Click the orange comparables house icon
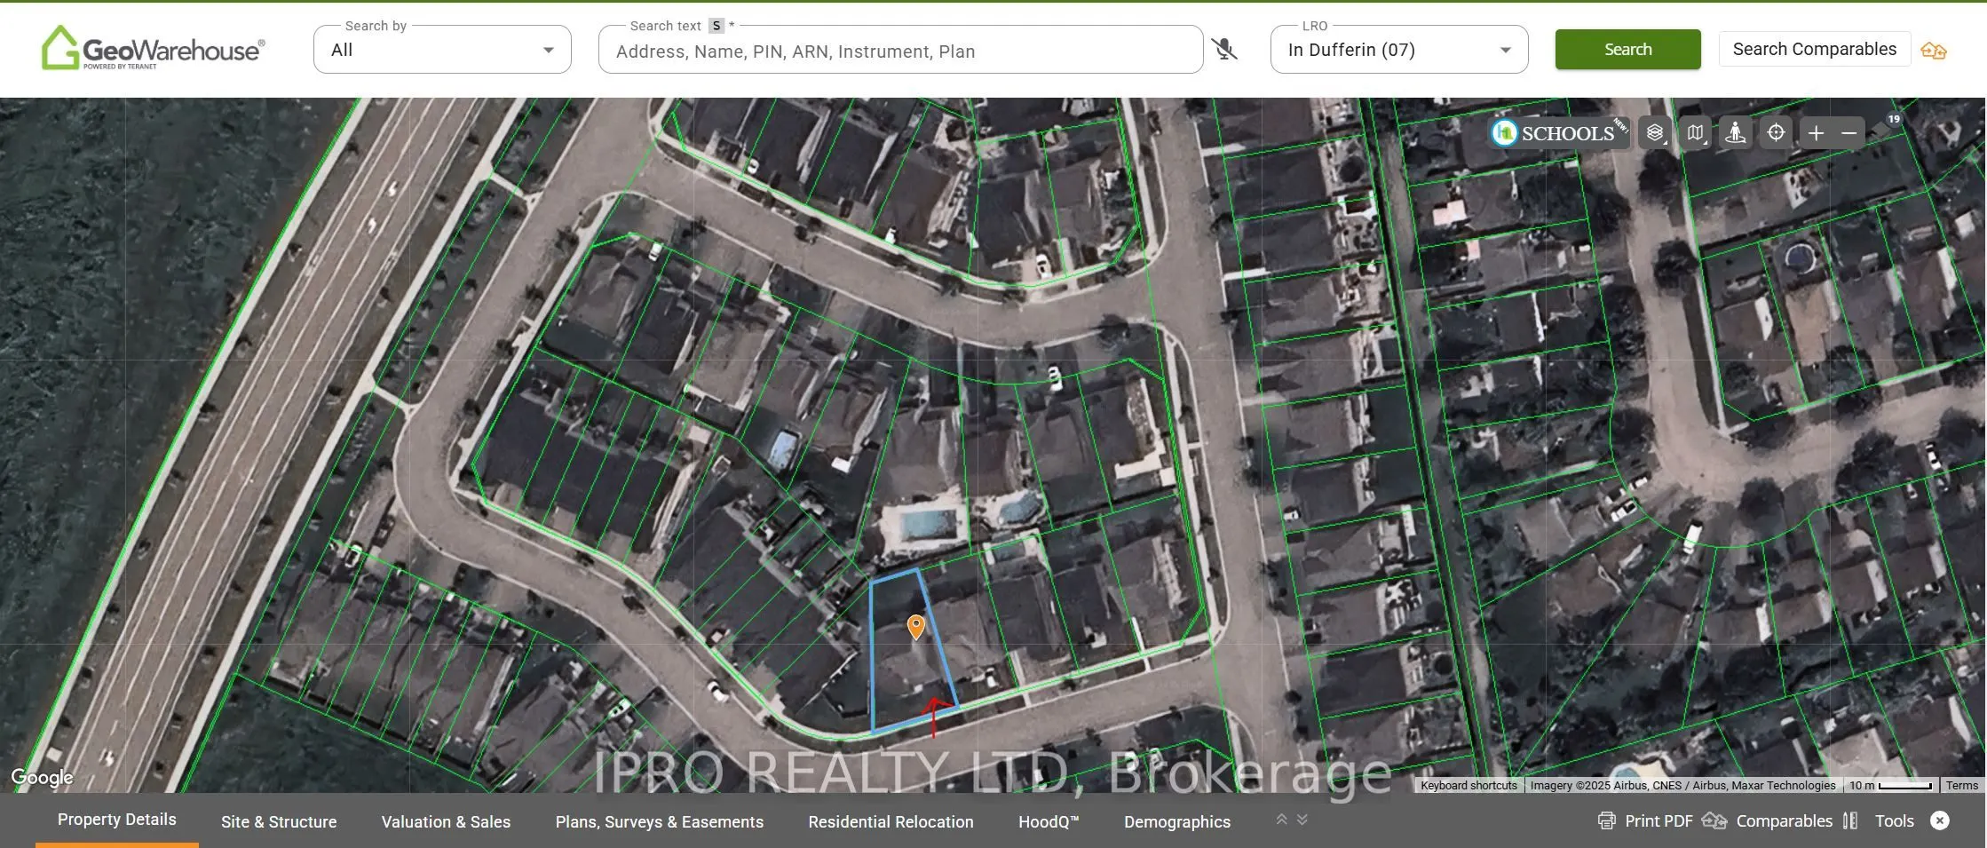The image size is (1987, 848). pyautogui.click(x=1933, y=51)
